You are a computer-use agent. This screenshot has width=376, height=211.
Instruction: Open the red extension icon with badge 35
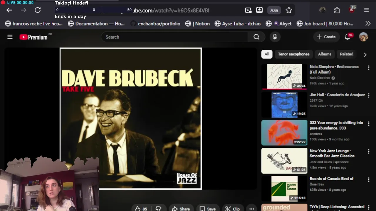coord(352,10)
